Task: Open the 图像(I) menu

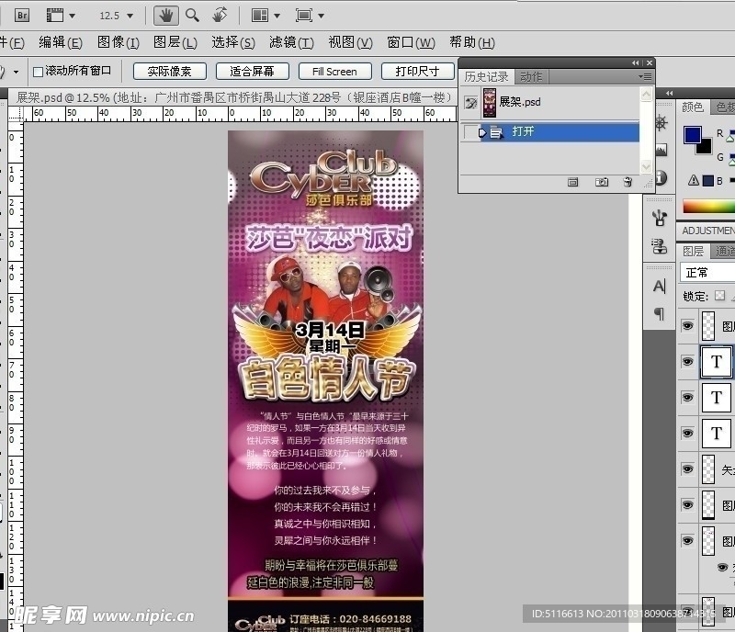Action: 119,42
